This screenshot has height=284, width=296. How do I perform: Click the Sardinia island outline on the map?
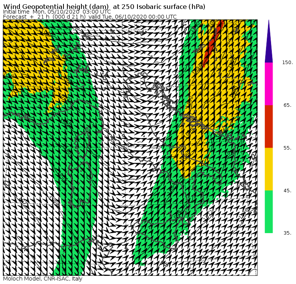[x=81, y=185]
